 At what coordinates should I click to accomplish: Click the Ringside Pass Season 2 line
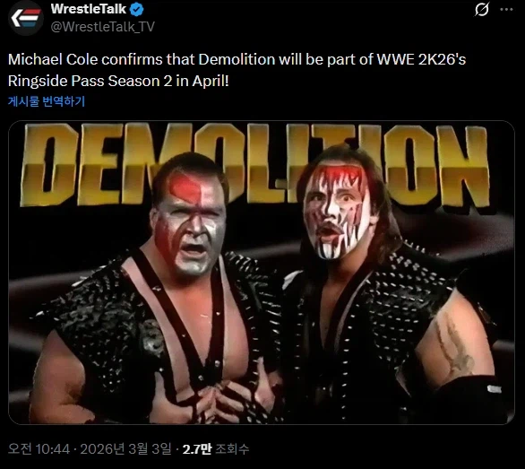coord(118,81)
